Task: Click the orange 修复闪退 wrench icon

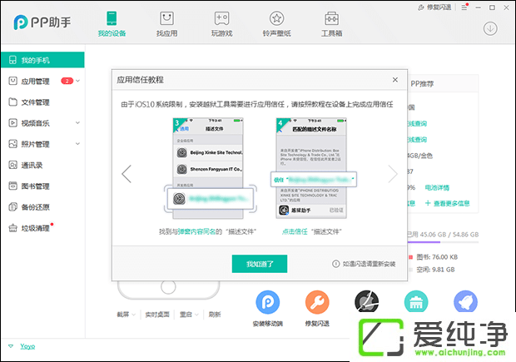Action: (x=317, y=302)
